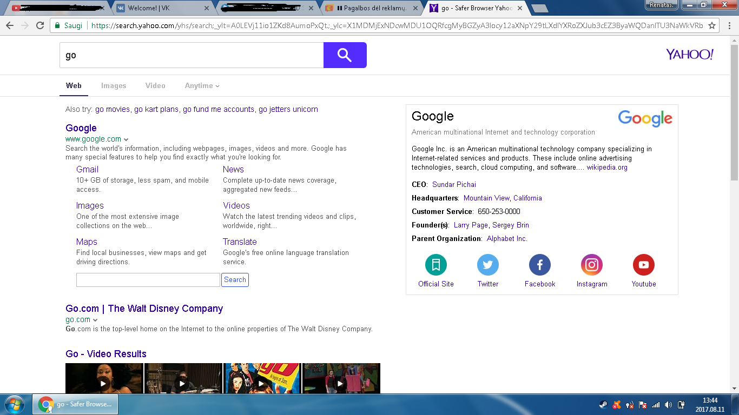The width and height of the screenshot is (739, 415).
Task: Open the wikipedia.org source link
Action: pos(607,168)
